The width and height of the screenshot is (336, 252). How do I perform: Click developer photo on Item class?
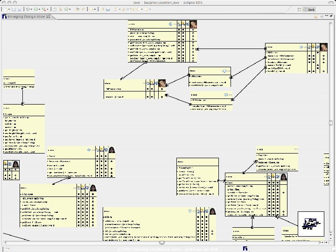(284, 177)
